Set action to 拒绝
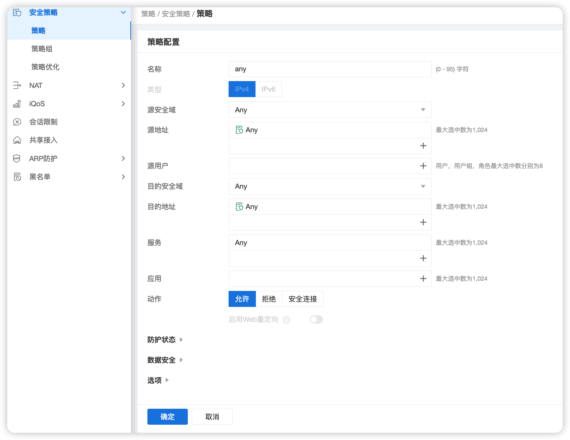This screenshot has height=440, width=570. pos(269,299)
